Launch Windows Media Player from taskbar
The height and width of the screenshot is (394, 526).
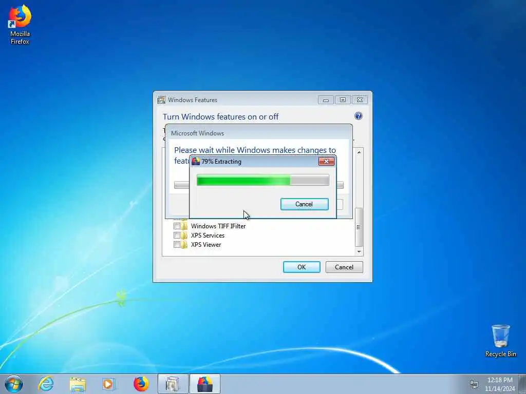click(109, 384)
